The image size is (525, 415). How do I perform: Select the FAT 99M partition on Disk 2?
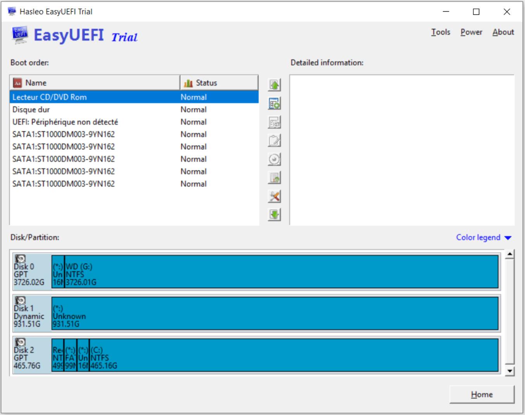[71, 355]
